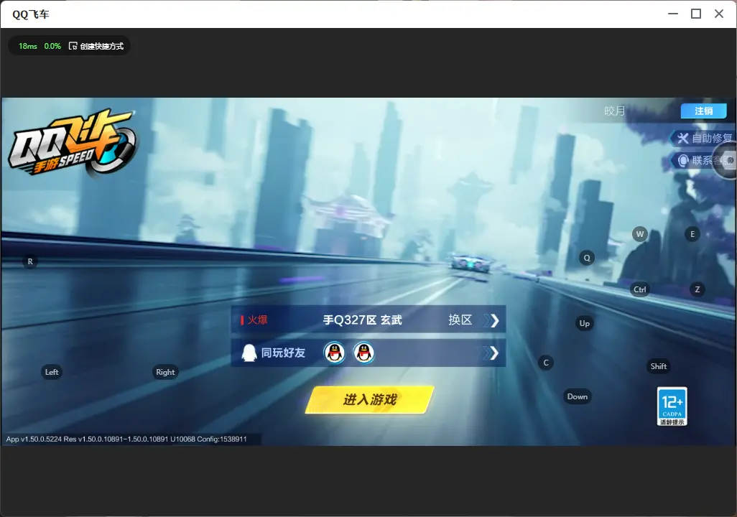The width and height of the screenshot is (737, 517).
Task: Click the Up key overlay
Action: tap(584, 323)
